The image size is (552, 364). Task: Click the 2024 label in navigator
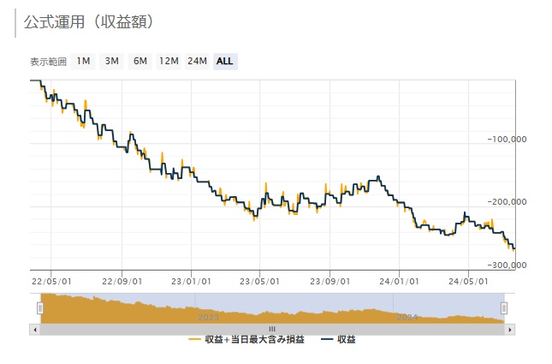[x=407, y=317]
